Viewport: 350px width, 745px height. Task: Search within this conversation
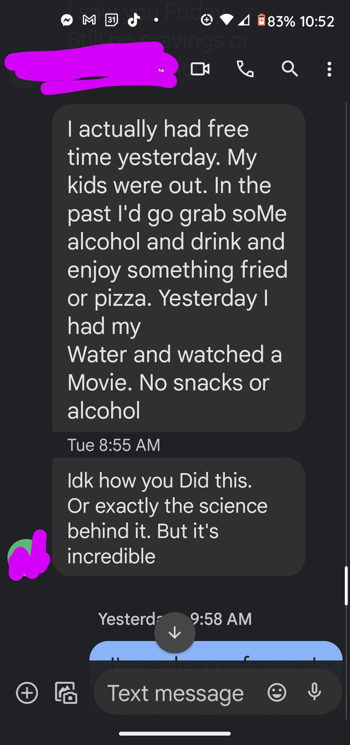point(289,69)
